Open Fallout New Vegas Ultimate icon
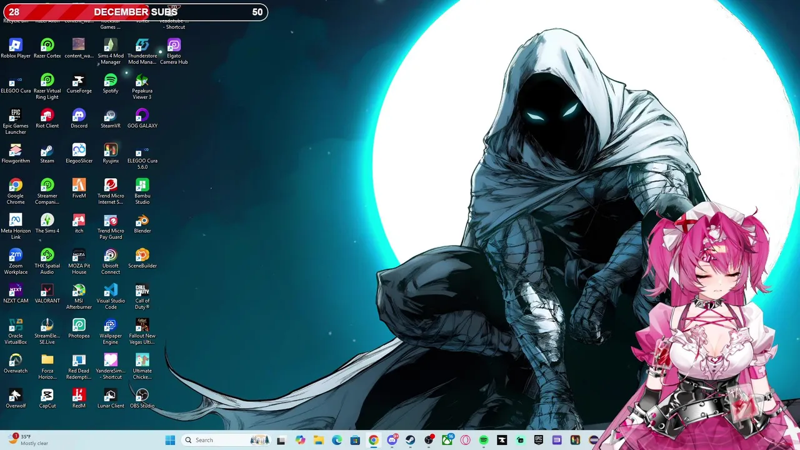Viewport: 800px width, 450px height. [x=142, y=332]
